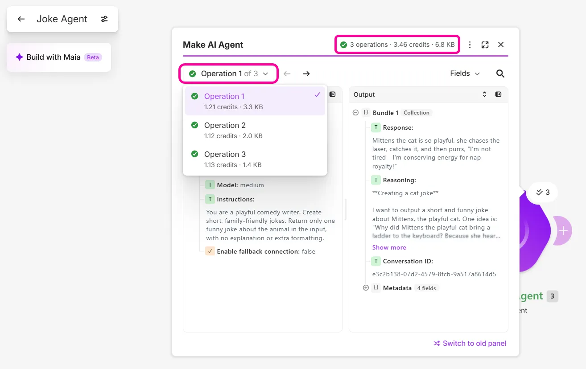Open the Operation 1 of 3 dropdown
586x369 pixels.
tap(229, 74)
